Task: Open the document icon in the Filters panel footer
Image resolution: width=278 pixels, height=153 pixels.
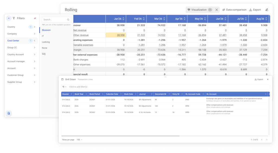Action: (9, 113)
